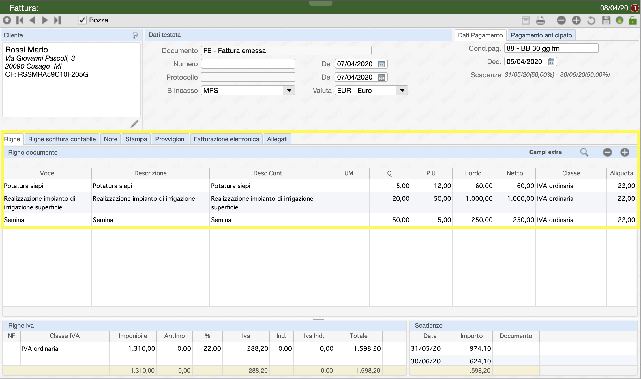Open the red notification badge showing 1

pyautogui.click(x=635, y=8)
